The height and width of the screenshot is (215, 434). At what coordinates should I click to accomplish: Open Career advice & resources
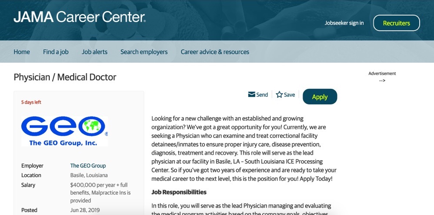coord(215,52)
